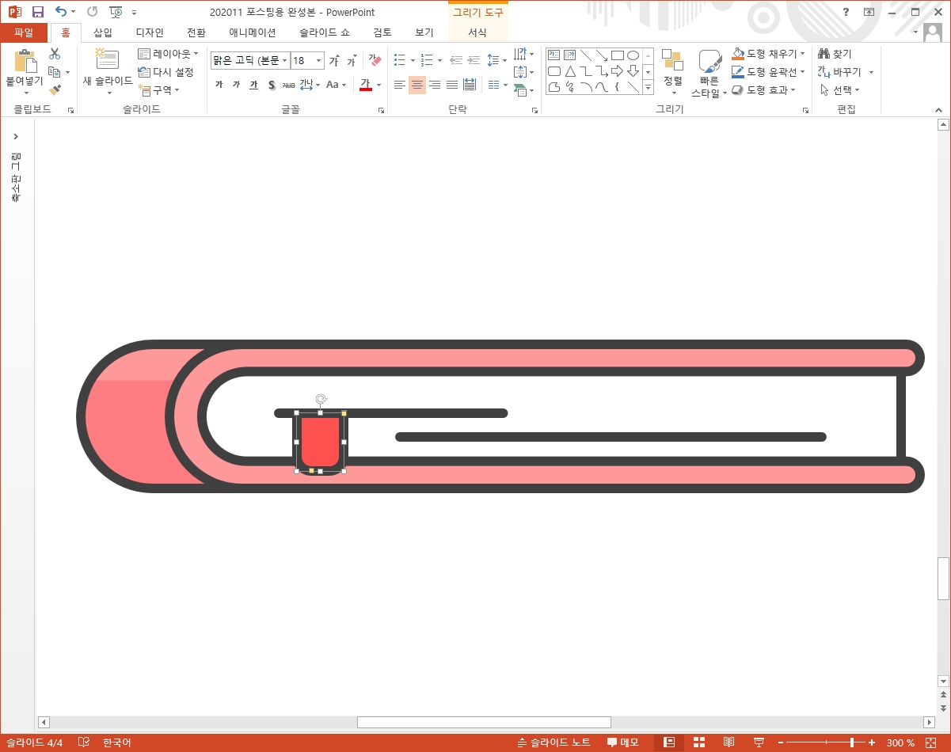Toggle center alignment

click(x=417, y=85)
